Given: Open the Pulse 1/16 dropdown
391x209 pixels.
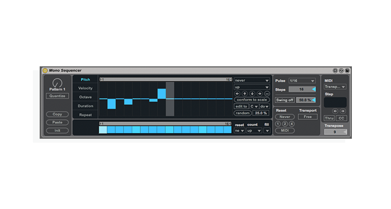Looking at the screenshot, I should [x=302, y=81].
